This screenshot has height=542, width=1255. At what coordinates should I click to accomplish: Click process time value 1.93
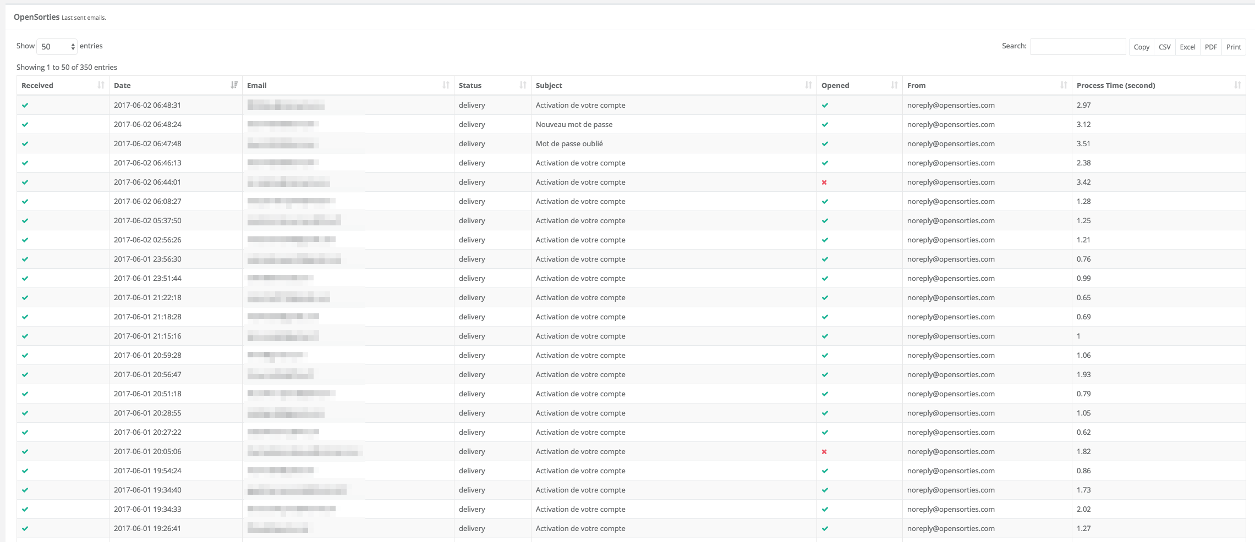click(x=1083, y=374)
